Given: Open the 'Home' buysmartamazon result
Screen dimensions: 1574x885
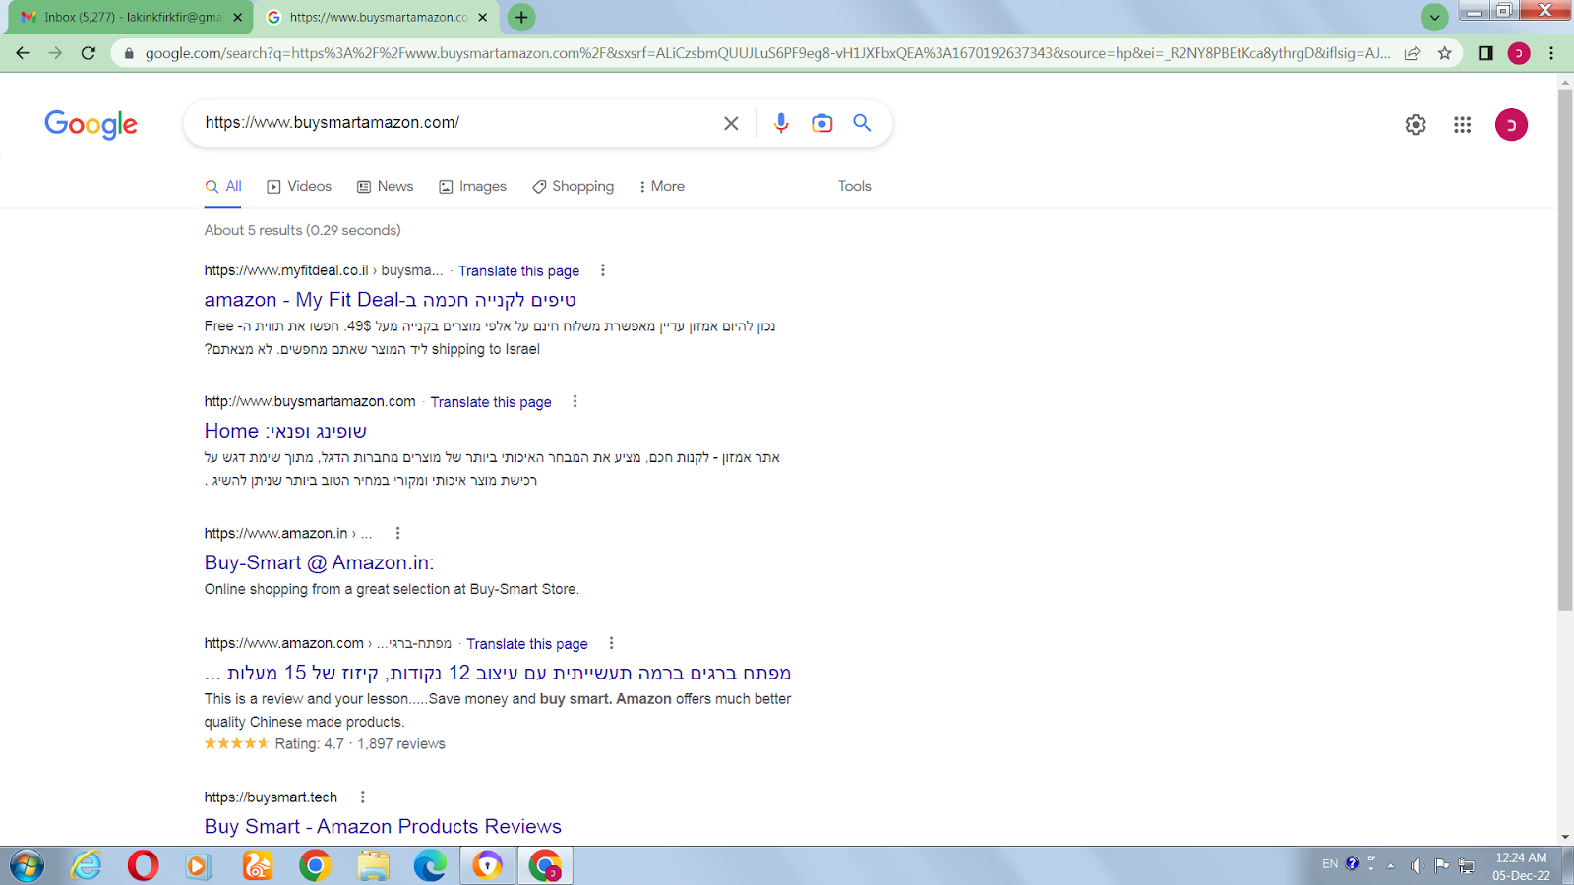Looking at the screenshot, I should click(285, 431).
